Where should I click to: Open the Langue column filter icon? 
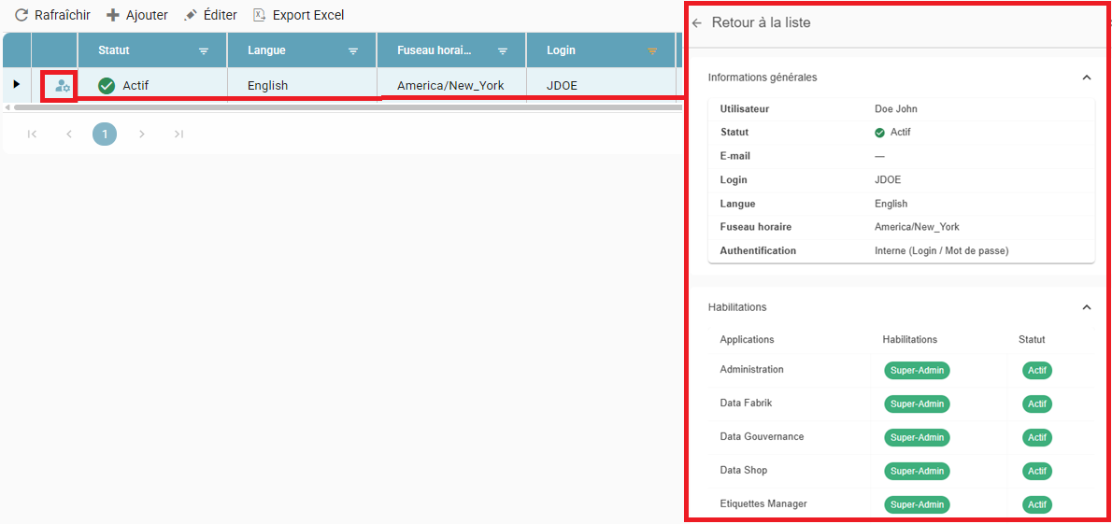coord(353,51)
